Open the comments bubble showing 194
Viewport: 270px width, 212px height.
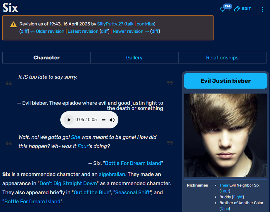[226, 8]
